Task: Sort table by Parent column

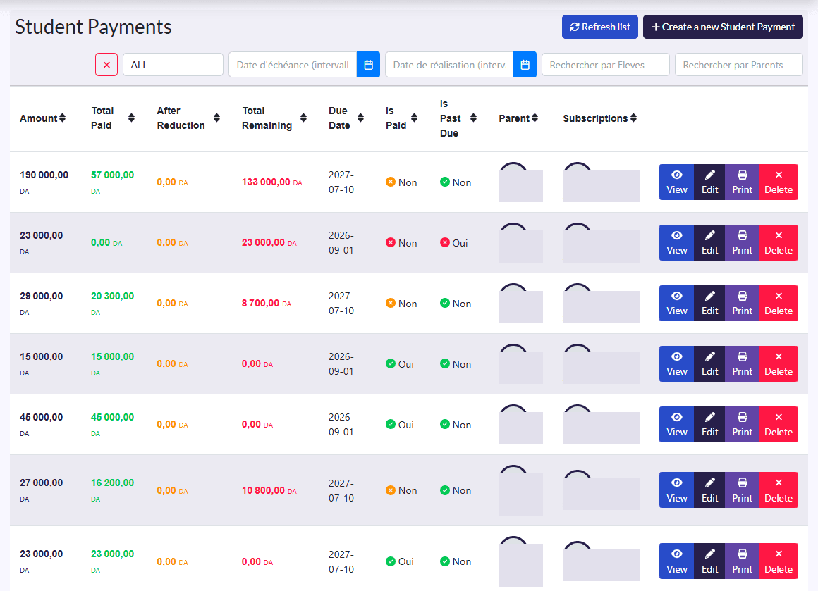Action: click(518, 118)
